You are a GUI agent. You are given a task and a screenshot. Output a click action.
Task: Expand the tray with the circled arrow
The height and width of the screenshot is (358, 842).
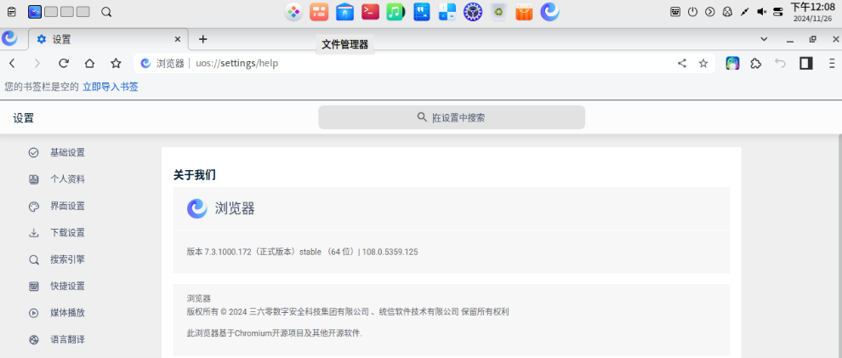710,12
